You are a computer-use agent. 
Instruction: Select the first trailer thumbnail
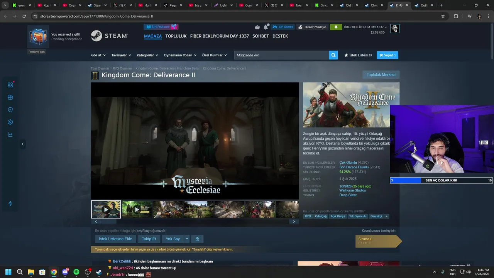106,209
